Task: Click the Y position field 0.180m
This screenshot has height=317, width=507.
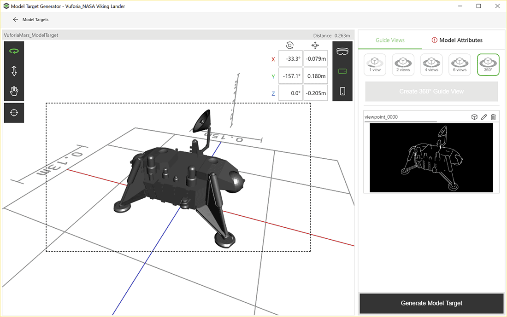Action: (x=316, y=76)
